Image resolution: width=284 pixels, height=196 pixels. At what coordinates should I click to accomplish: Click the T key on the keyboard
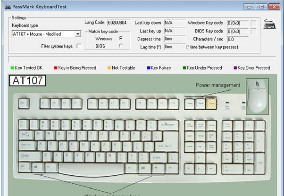point(82,136)
